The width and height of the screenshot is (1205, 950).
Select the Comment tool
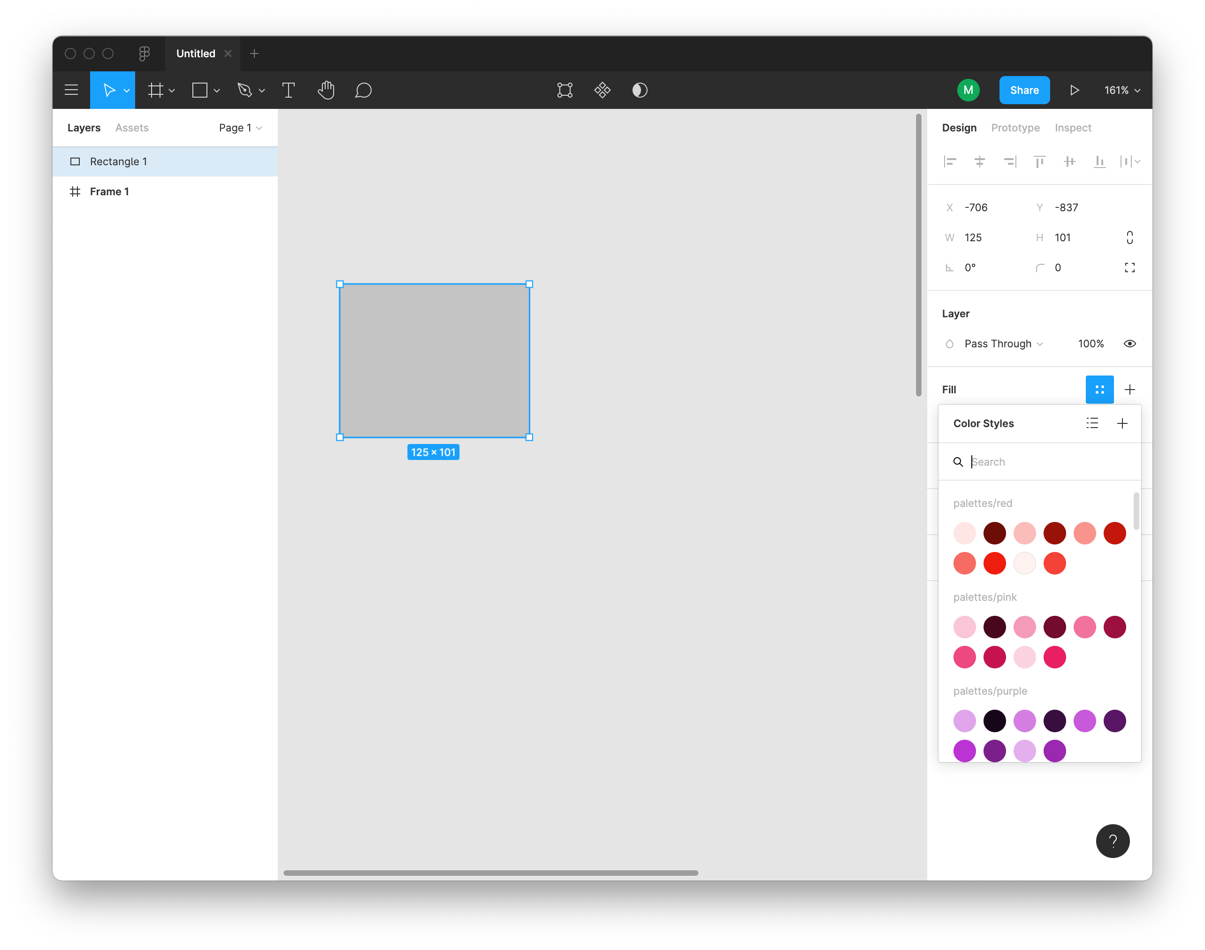363,90
